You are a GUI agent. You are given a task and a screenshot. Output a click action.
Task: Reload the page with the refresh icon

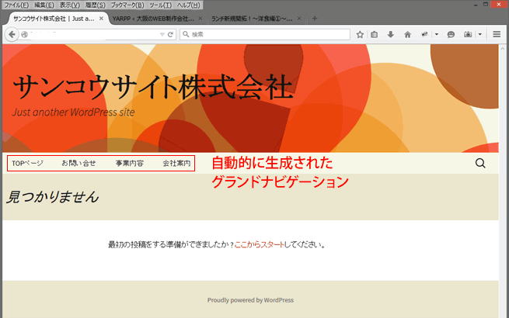pyautogui.click(x=170, y=34)
